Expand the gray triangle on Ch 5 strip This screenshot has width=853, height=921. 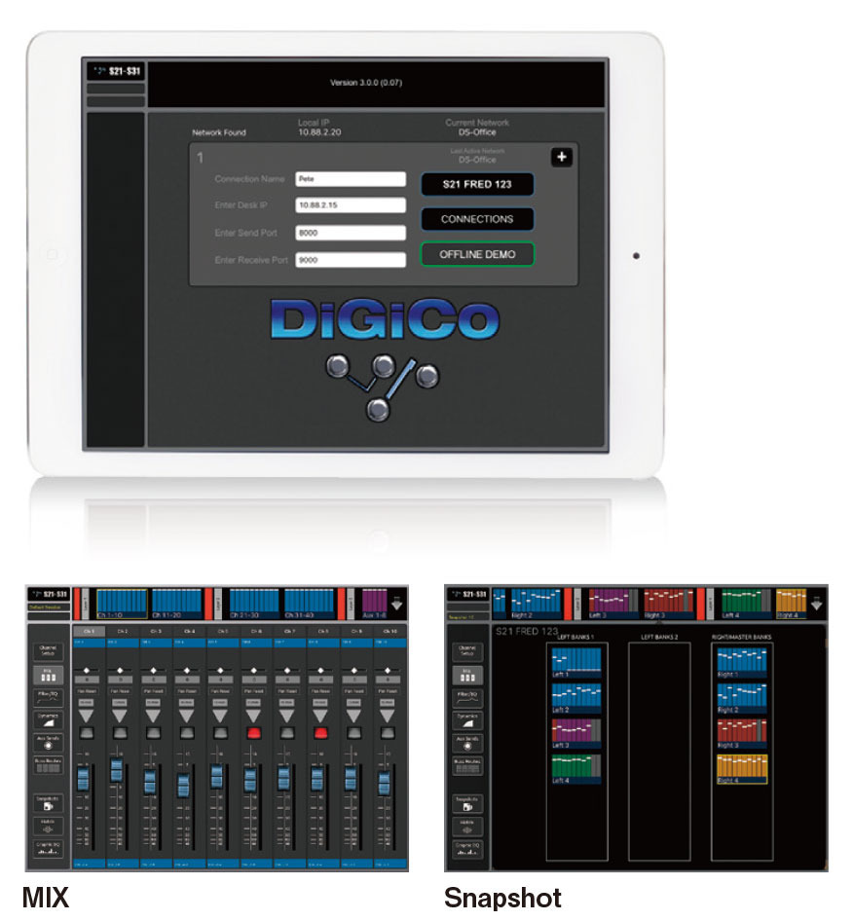click(x=220, y=716)
